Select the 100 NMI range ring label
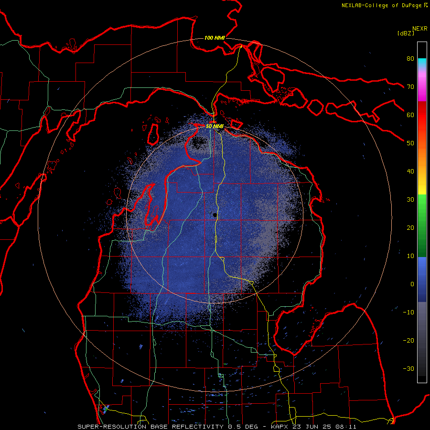 (215, 38)
